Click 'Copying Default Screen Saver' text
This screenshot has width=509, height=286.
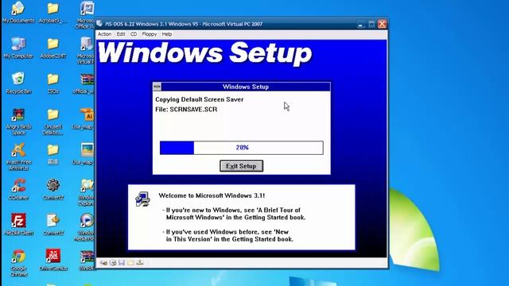coord(200,99)
